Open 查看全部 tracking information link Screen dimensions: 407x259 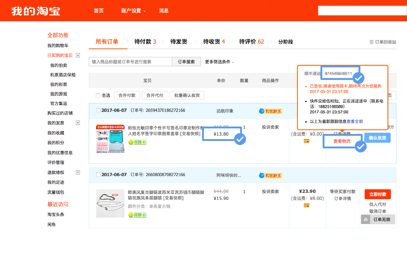(x=355, y=121)
